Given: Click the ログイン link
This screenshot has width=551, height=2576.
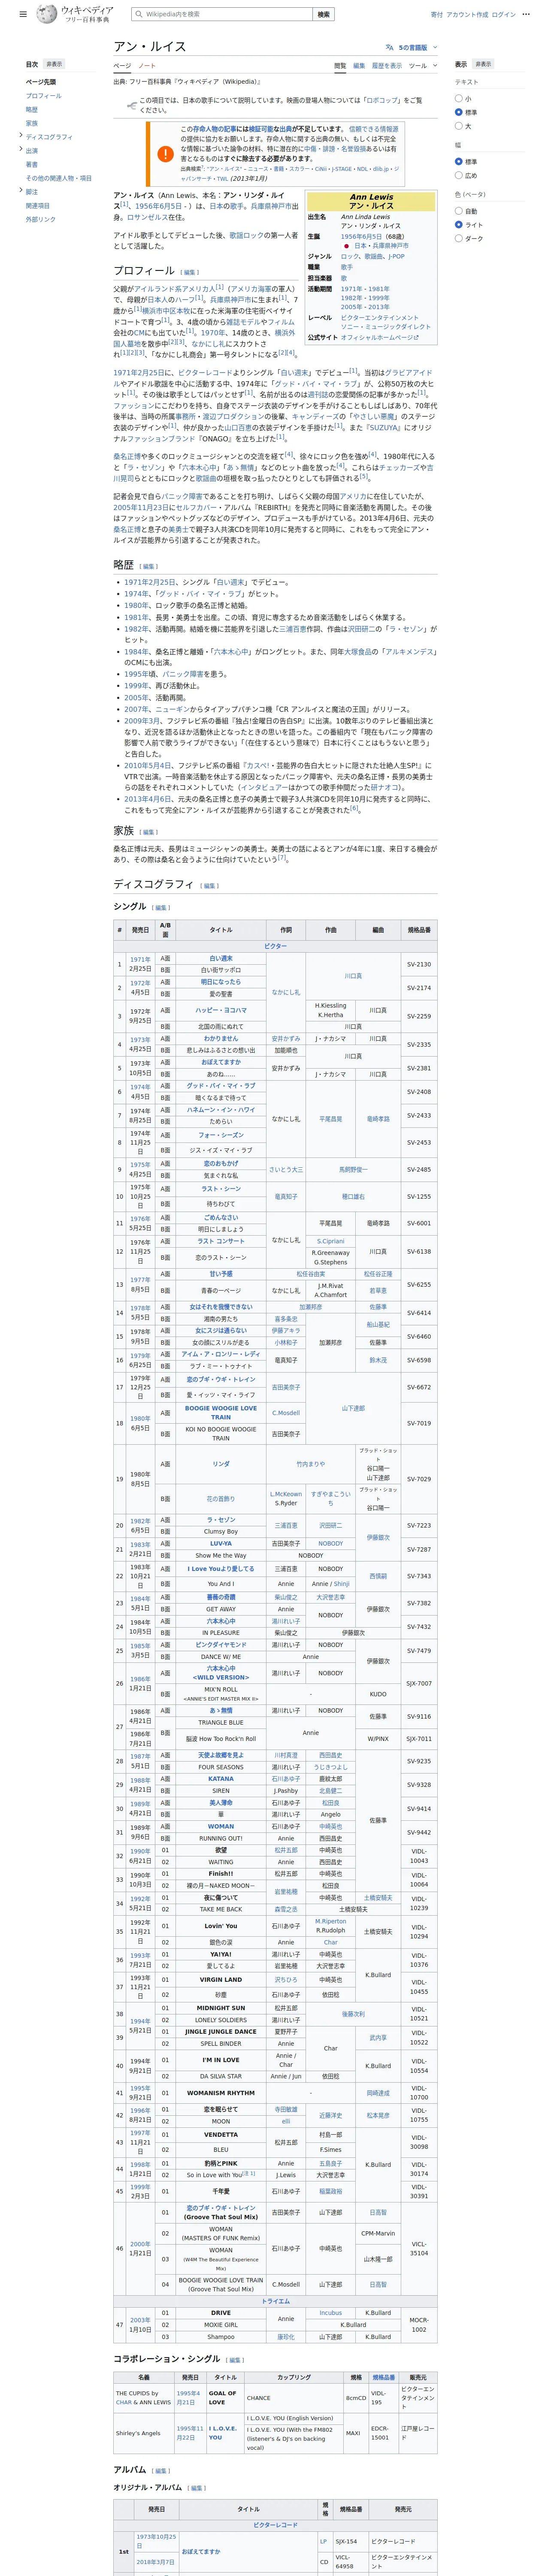Looking at the screenshot, I should (x=504, y=15).
